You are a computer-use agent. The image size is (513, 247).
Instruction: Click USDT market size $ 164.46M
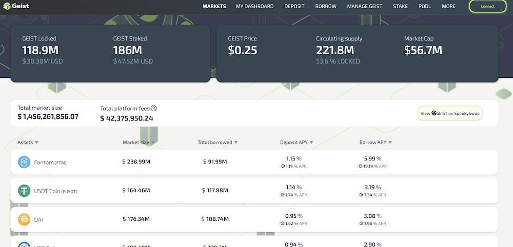[x=136, y=191]
